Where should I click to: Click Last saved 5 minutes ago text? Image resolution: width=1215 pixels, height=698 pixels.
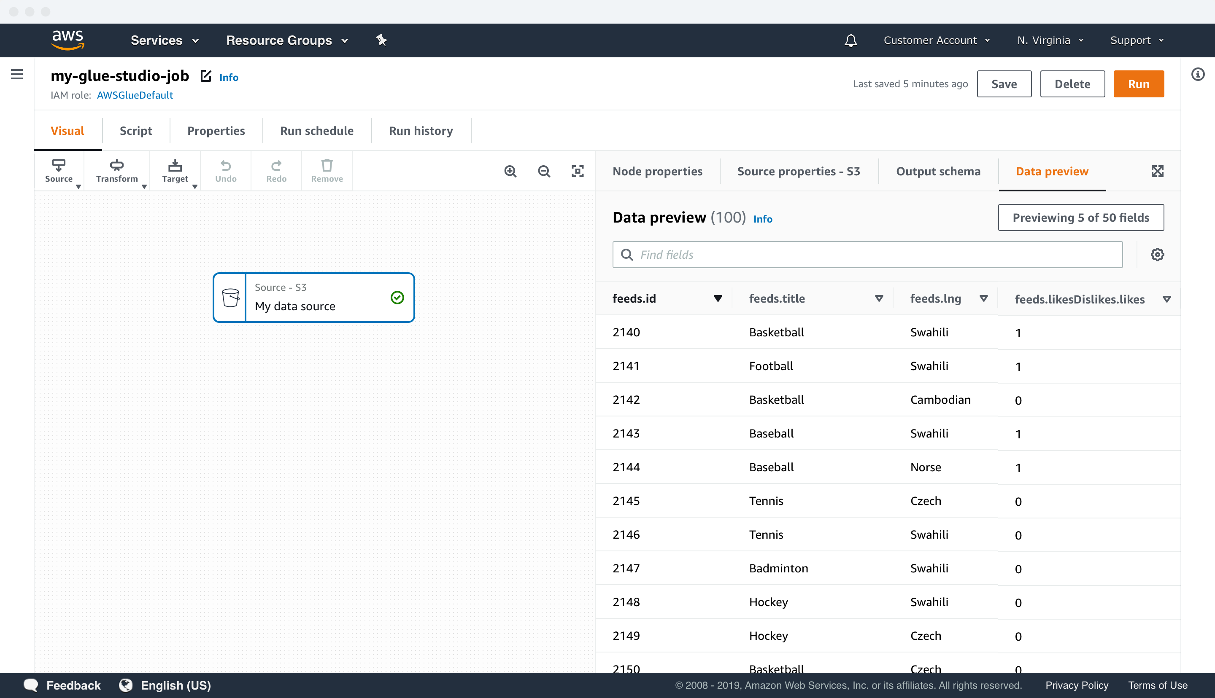click(910, 84)
